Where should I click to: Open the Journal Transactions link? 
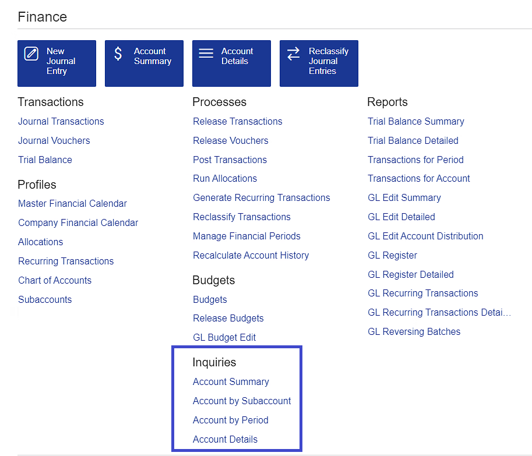coord(61,121)
